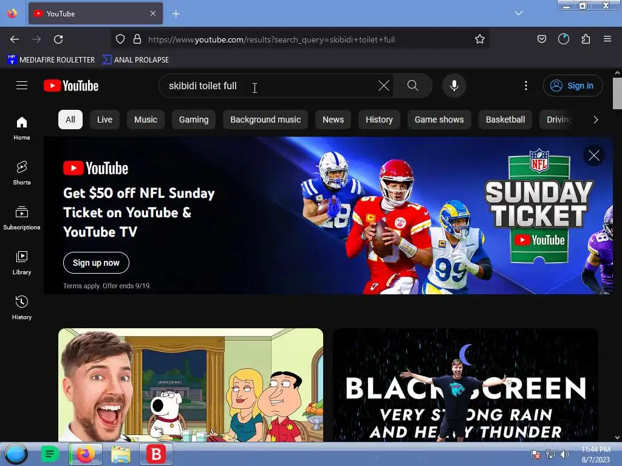Open Shorts from the sidebar
The image size is (622, 466).
[22, 173]
